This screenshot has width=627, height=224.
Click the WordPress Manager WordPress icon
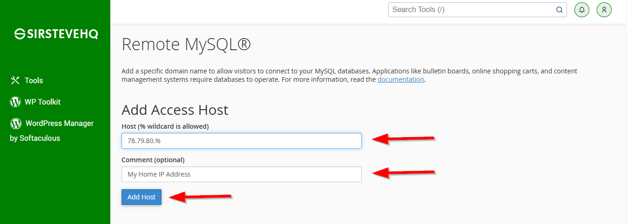click(x=16, y=123)
